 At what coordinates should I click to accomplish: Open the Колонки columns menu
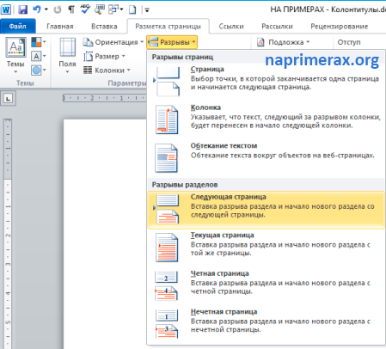107,70
